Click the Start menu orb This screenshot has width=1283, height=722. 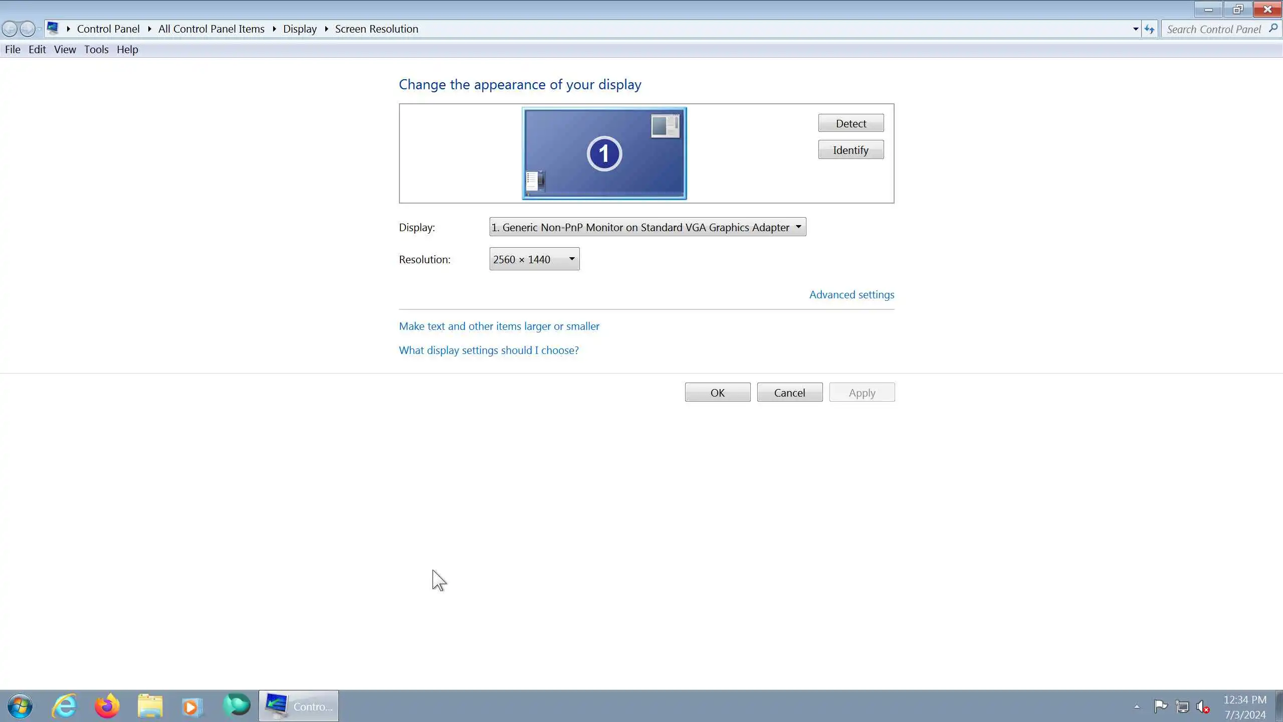(x=20, y=706)
